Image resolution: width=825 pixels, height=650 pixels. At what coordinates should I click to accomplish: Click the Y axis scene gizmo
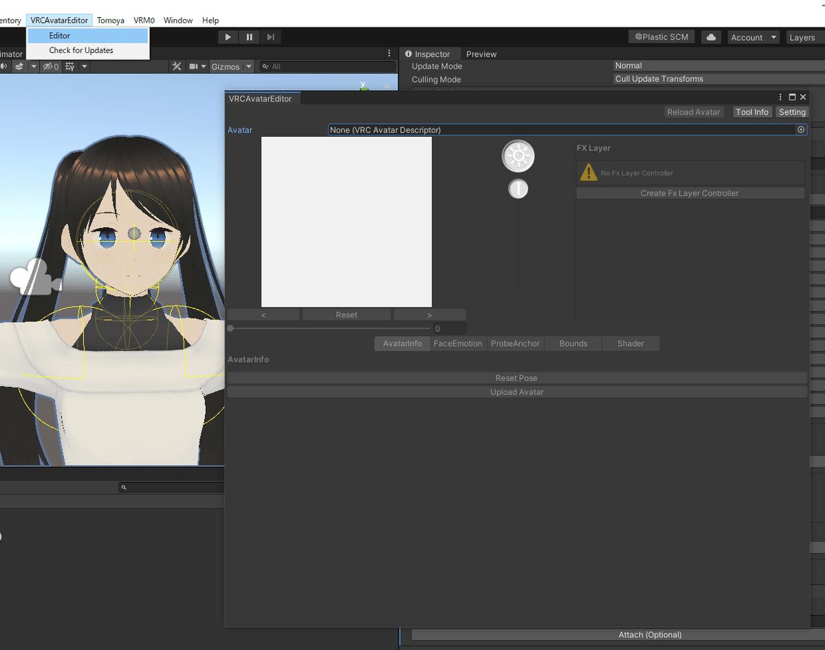(364, 86)
